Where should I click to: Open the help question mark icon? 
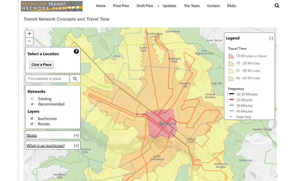coord(76,51)
